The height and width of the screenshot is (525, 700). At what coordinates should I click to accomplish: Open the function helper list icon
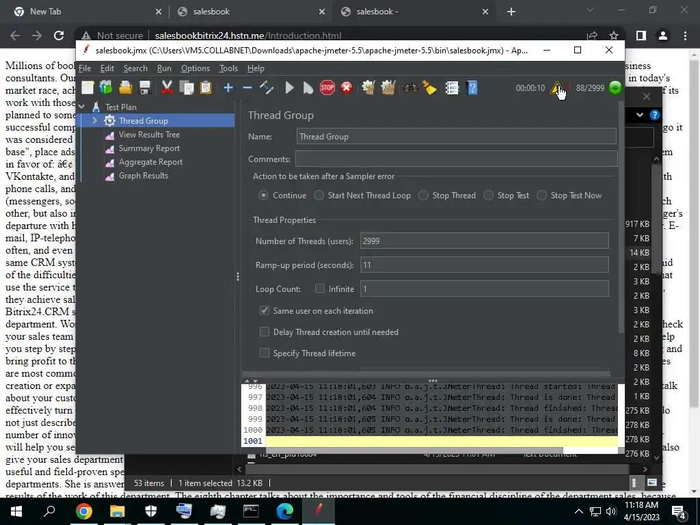[x=452, y=87]
